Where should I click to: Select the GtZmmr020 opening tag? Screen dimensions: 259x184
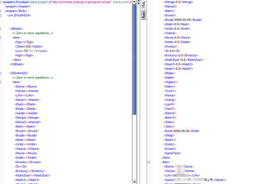click(19, 73)
